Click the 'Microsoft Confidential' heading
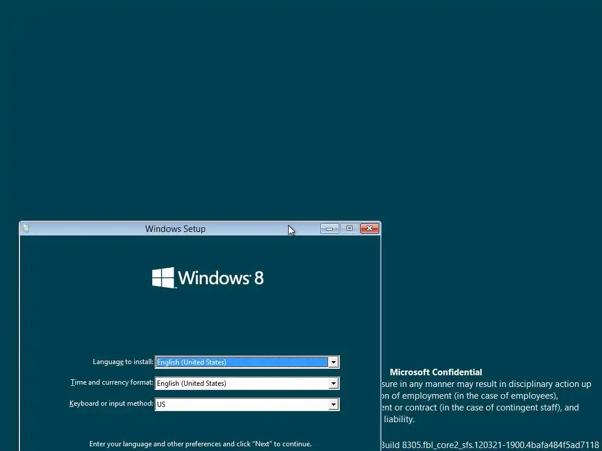The height and width of the screenshot is (451, 602). point(436,372)
